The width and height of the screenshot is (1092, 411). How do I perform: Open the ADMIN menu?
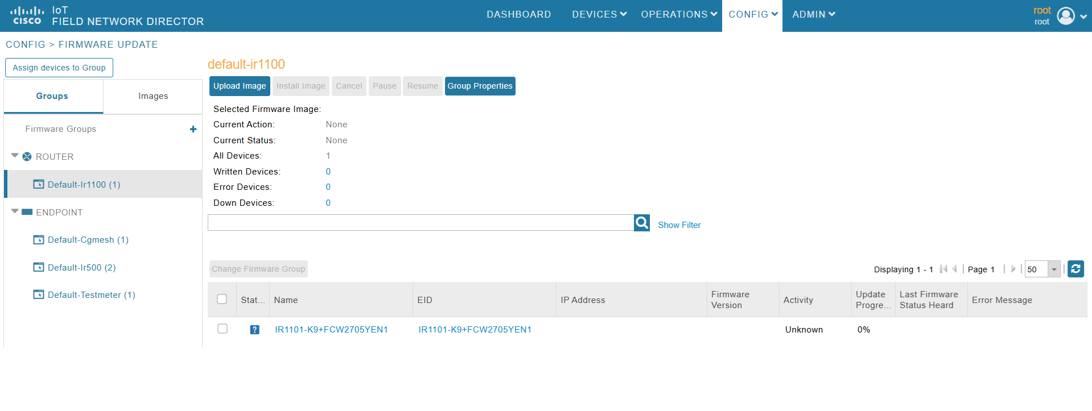pos(814,14)
